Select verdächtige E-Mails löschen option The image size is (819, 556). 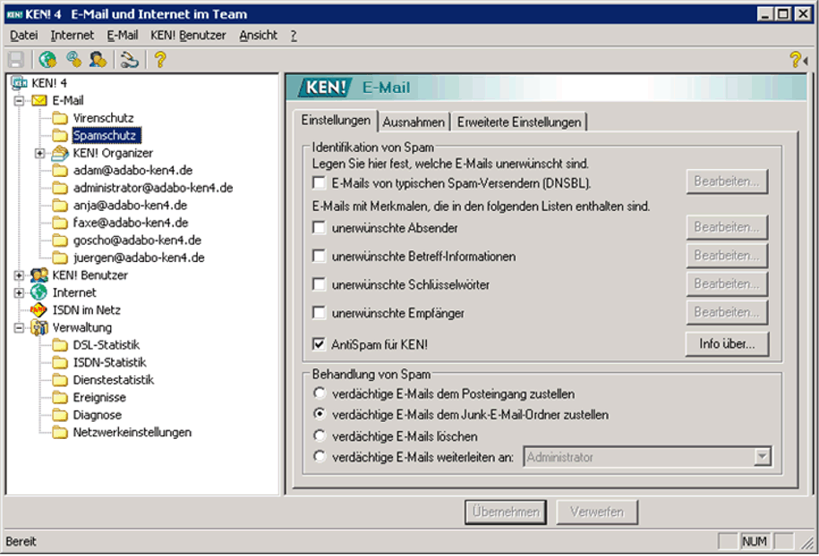click(x=320, y=435)
